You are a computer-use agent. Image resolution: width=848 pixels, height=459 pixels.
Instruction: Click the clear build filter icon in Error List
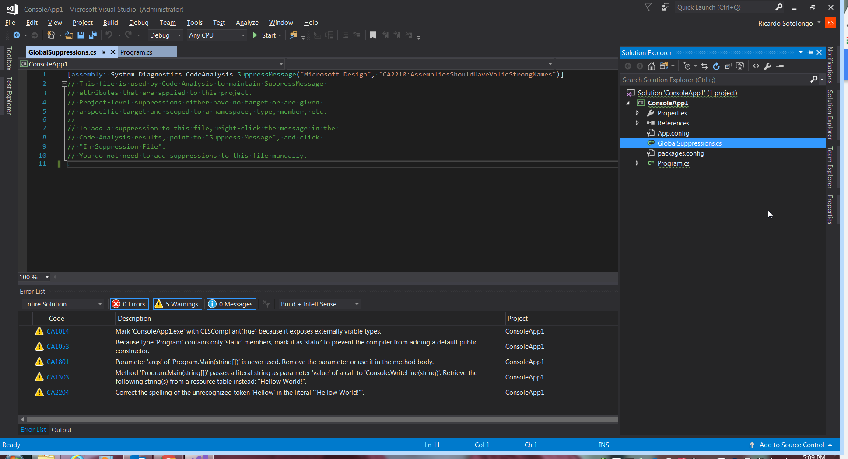pyautogui.click(x=266, y=304)
